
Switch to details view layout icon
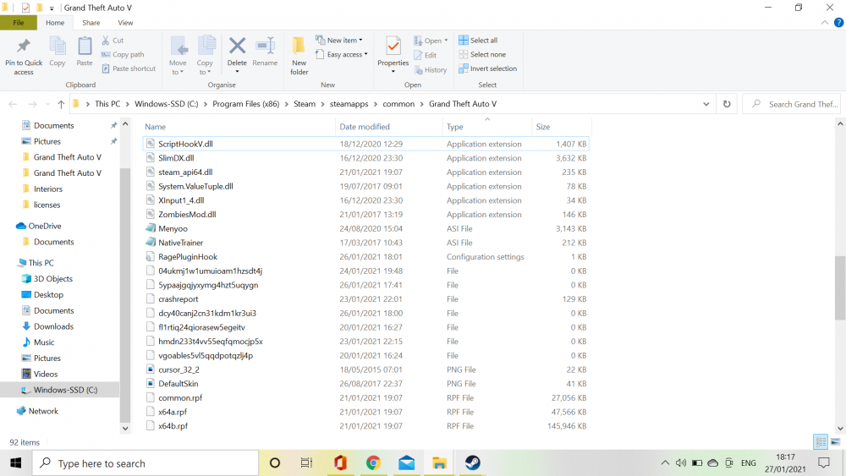821,442
